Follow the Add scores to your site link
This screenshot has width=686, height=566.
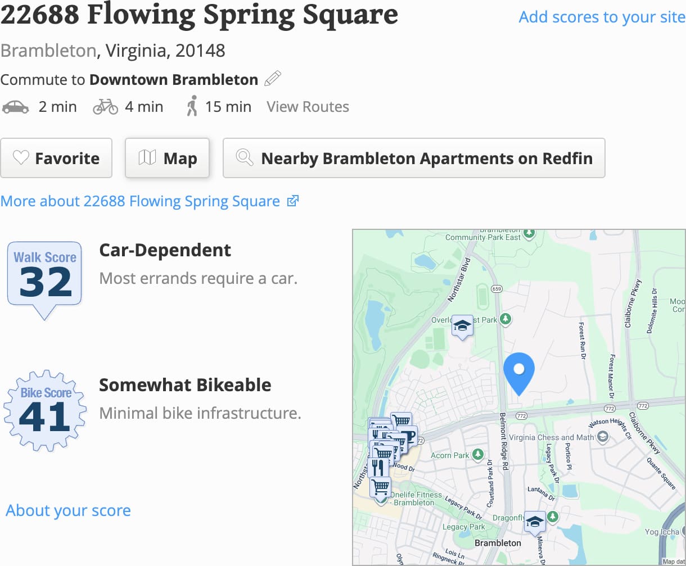[x=601, y=17]
